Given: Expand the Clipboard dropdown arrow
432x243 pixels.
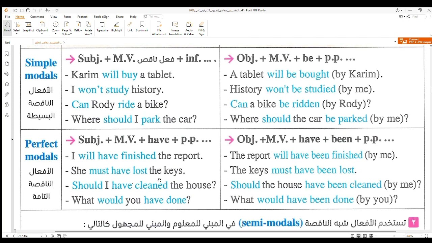Looking at the screenshot, I should pyautogui.click(x=42, y=34).
